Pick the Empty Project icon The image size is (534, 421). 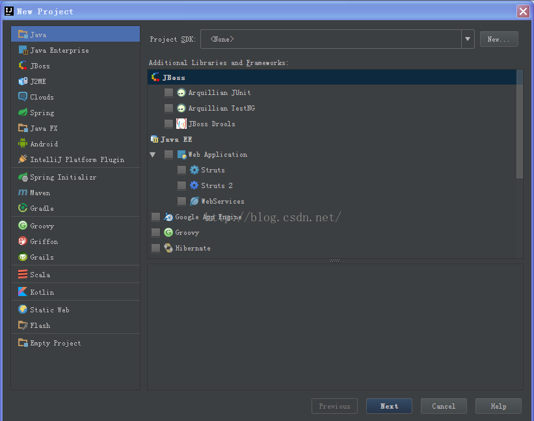click(23, 343)
